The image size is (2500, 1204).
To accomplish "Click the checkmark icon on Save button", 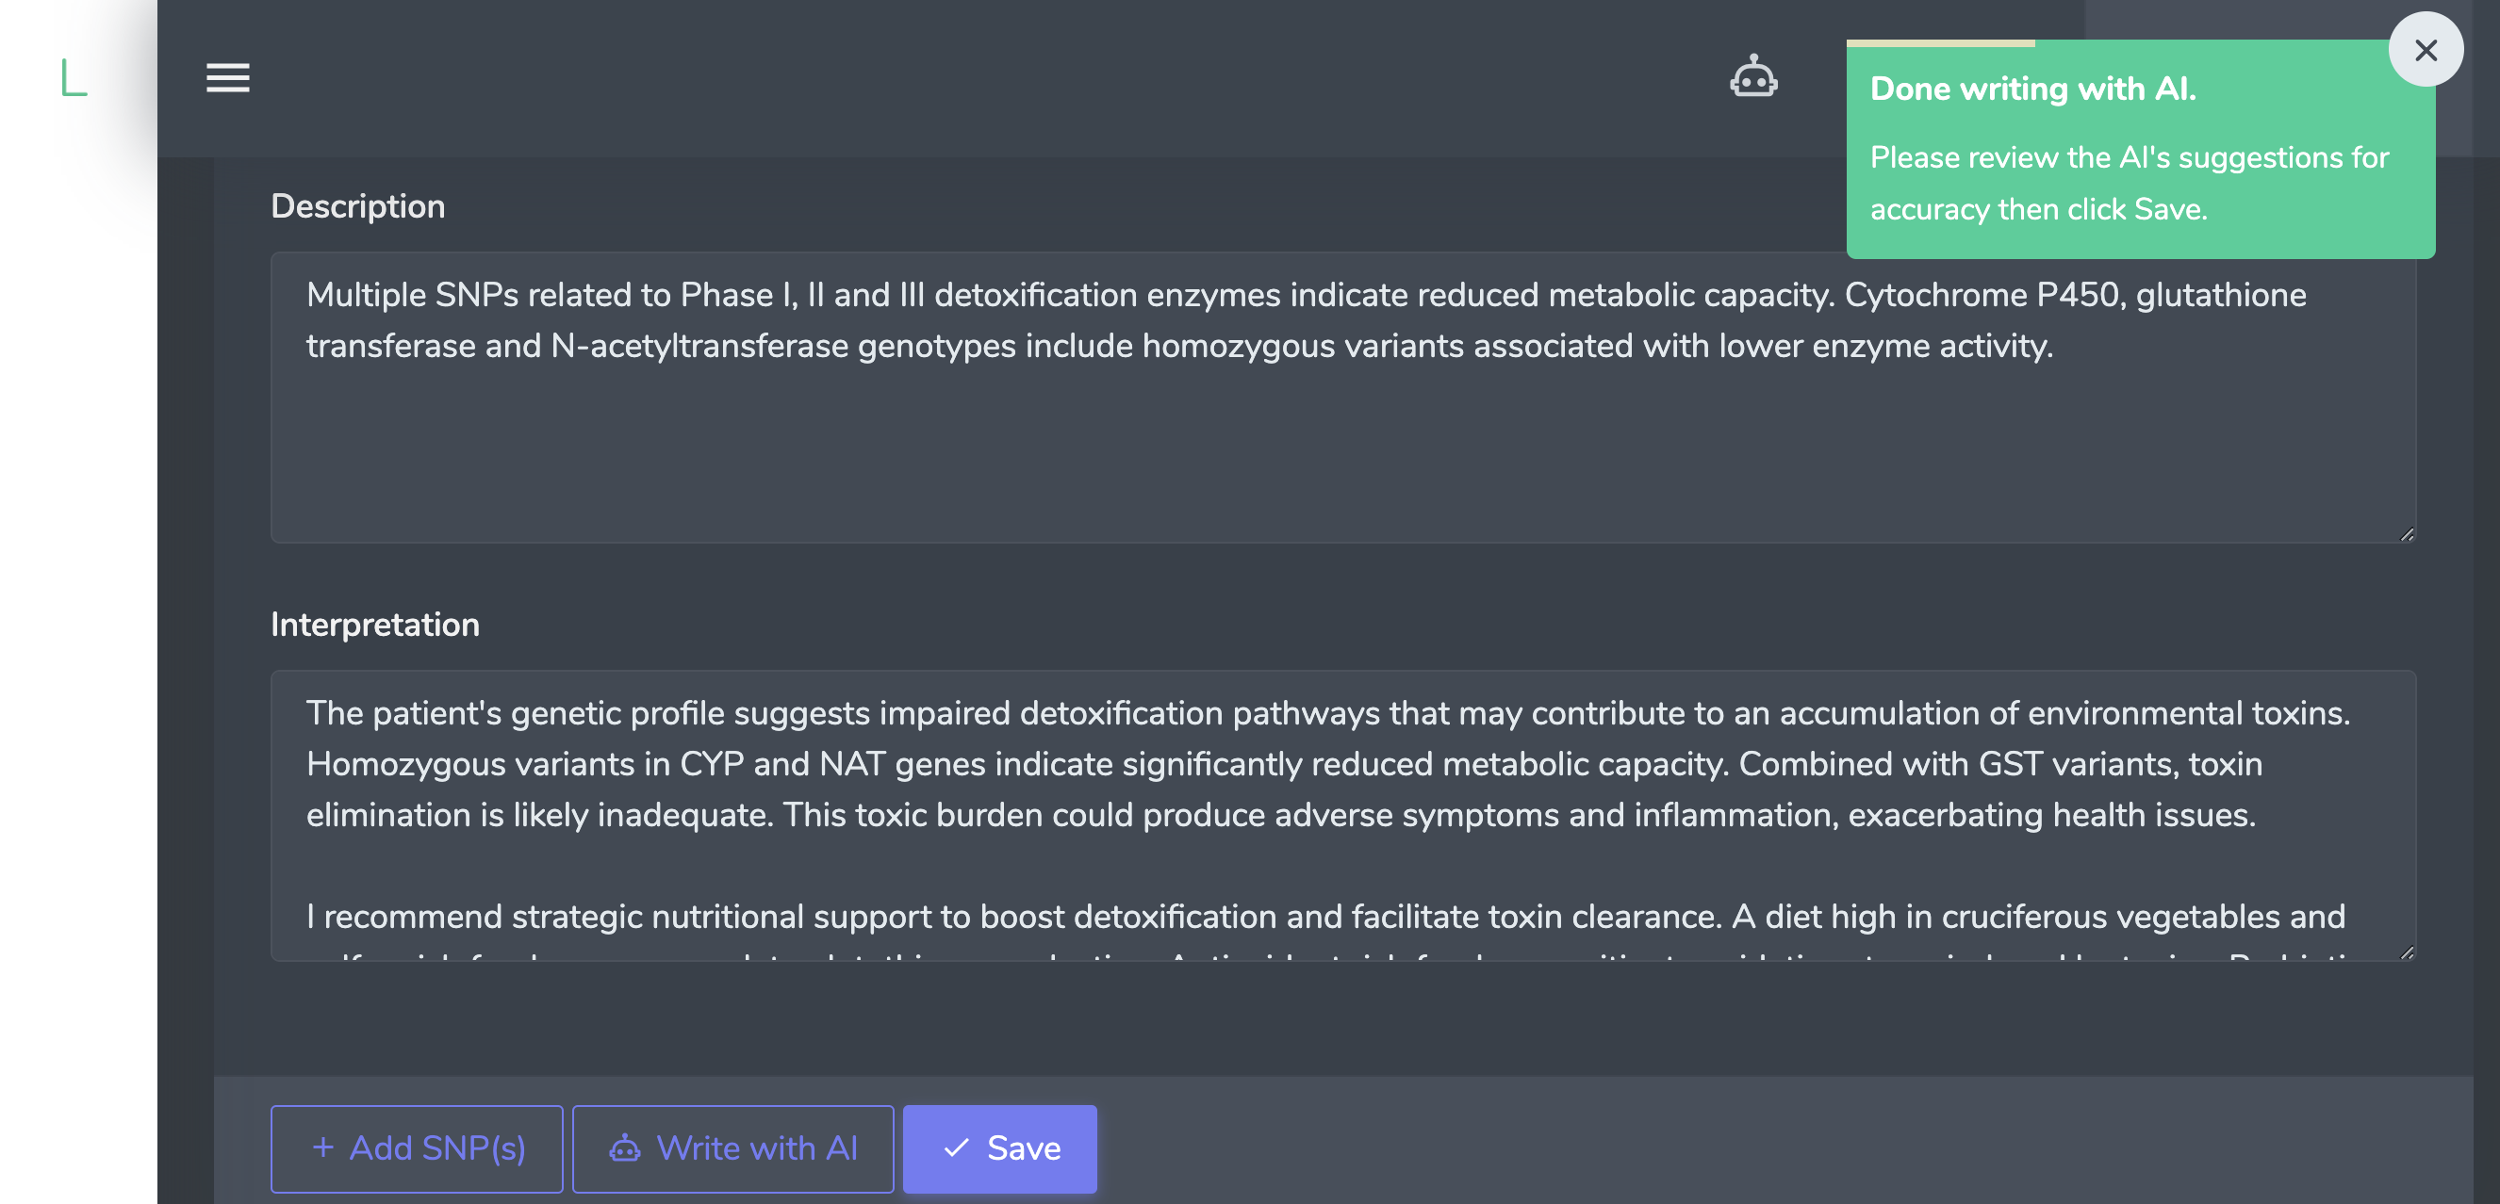I will (x=956, y=1148).
